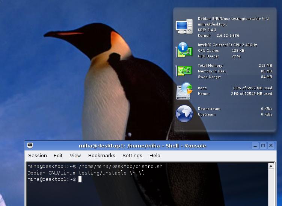The width and height of the screenshot is (282, 206).
Task: Click the 'KDE: 3.4.3' line
Action: click(x=207, y=30)
